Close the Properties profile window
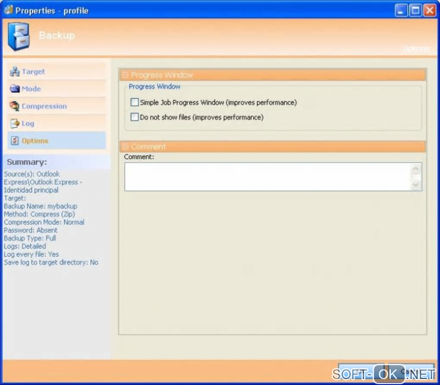This screenshot has height=385, width=440. click(x=430, y=11)
